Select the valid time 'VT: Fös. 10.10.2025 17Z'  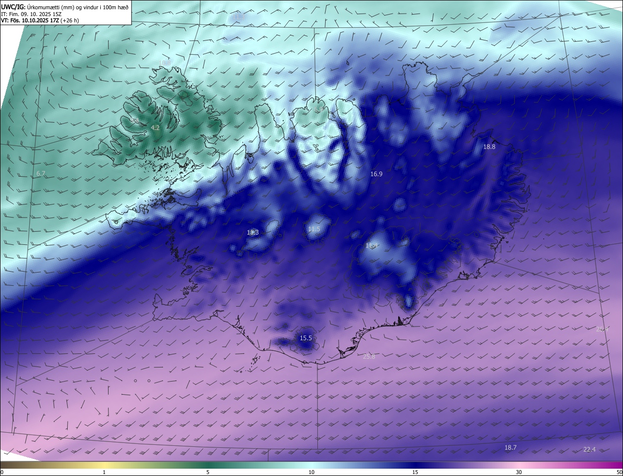point(30,20)
